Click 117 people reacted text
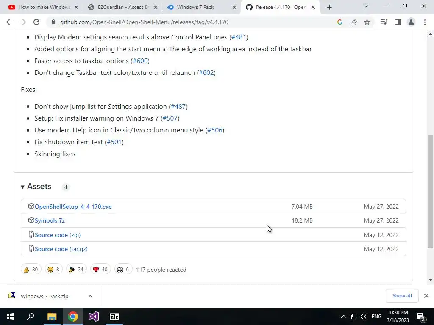 [x=161, y=270]
